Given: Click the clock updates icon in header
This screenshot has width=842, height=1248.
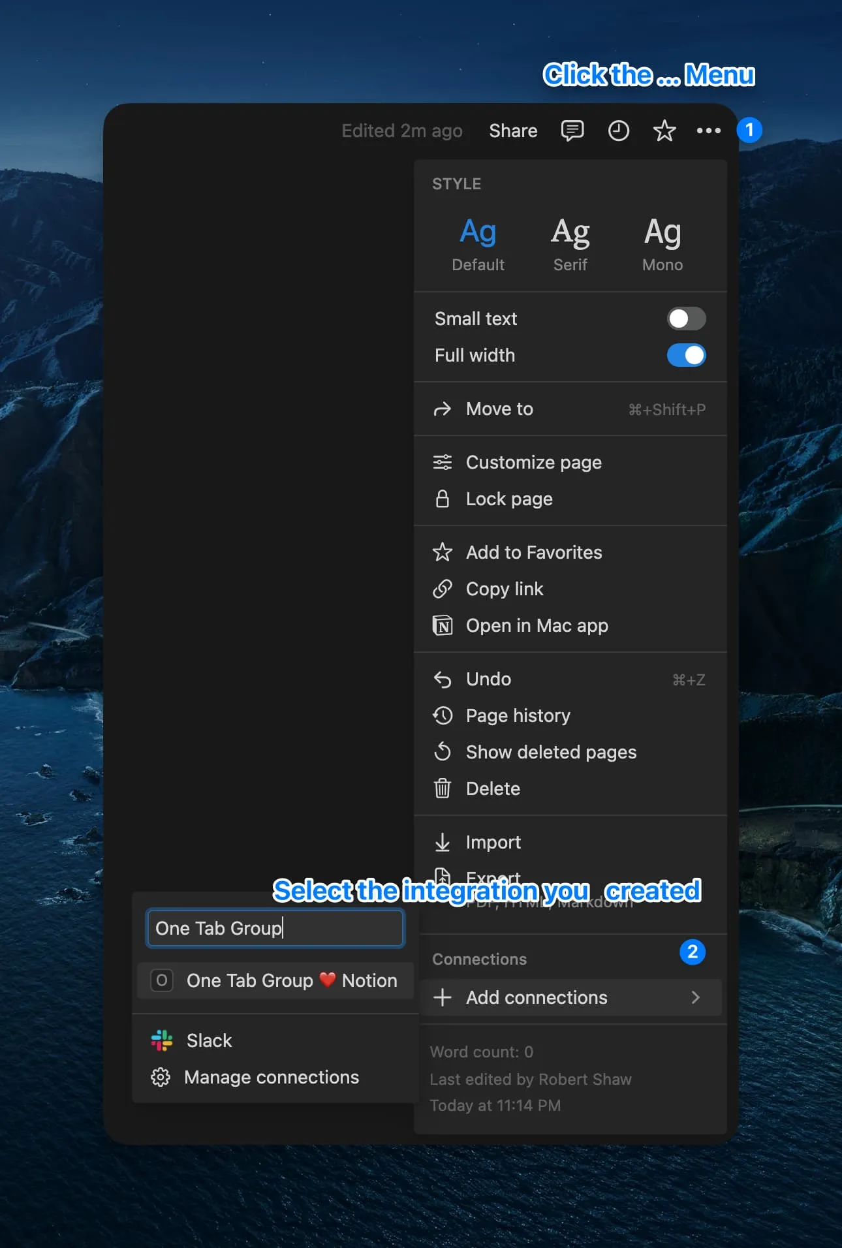Looking at the screenshot, I should click(618, 131).
